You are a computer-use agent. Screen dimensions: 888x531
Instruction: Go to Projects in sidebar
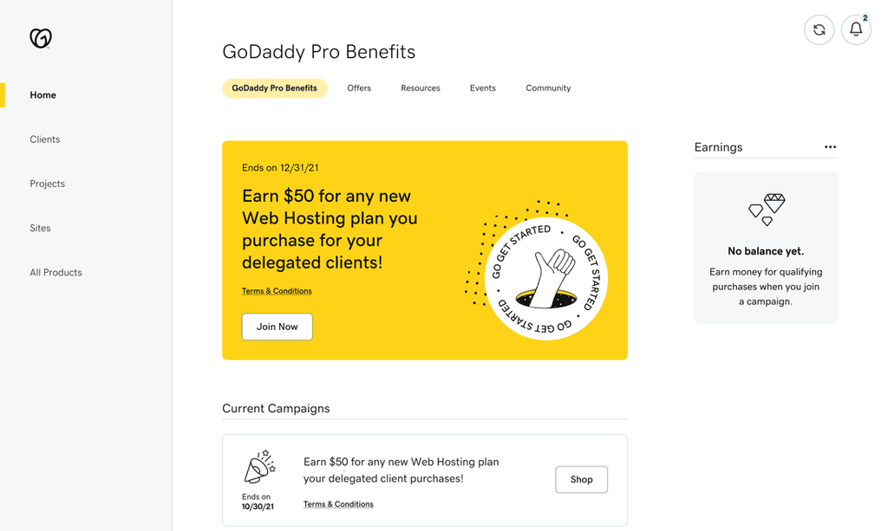pyautogui.click(x=47, y=184)
